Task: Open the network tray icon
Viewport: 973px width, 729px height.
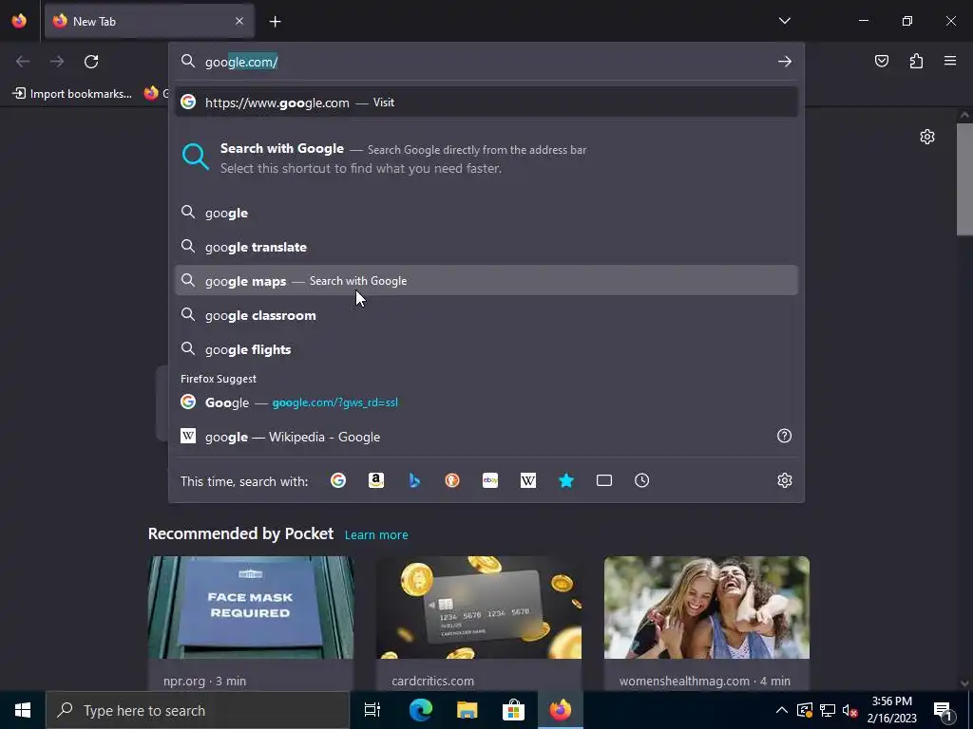Action: coord(828,710)
